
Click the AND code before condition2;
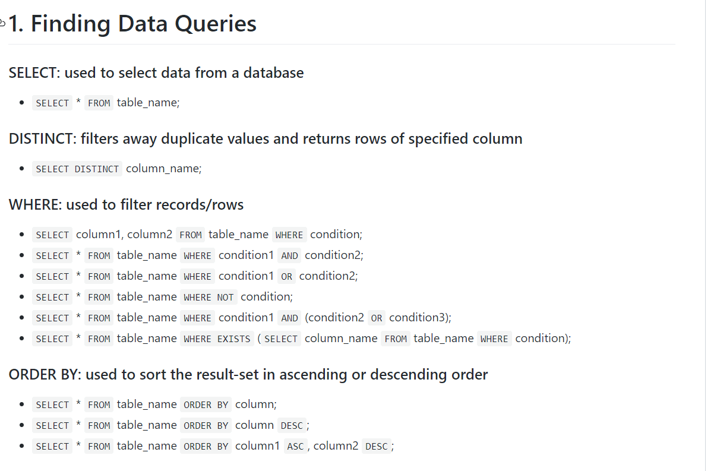point(289,255)
